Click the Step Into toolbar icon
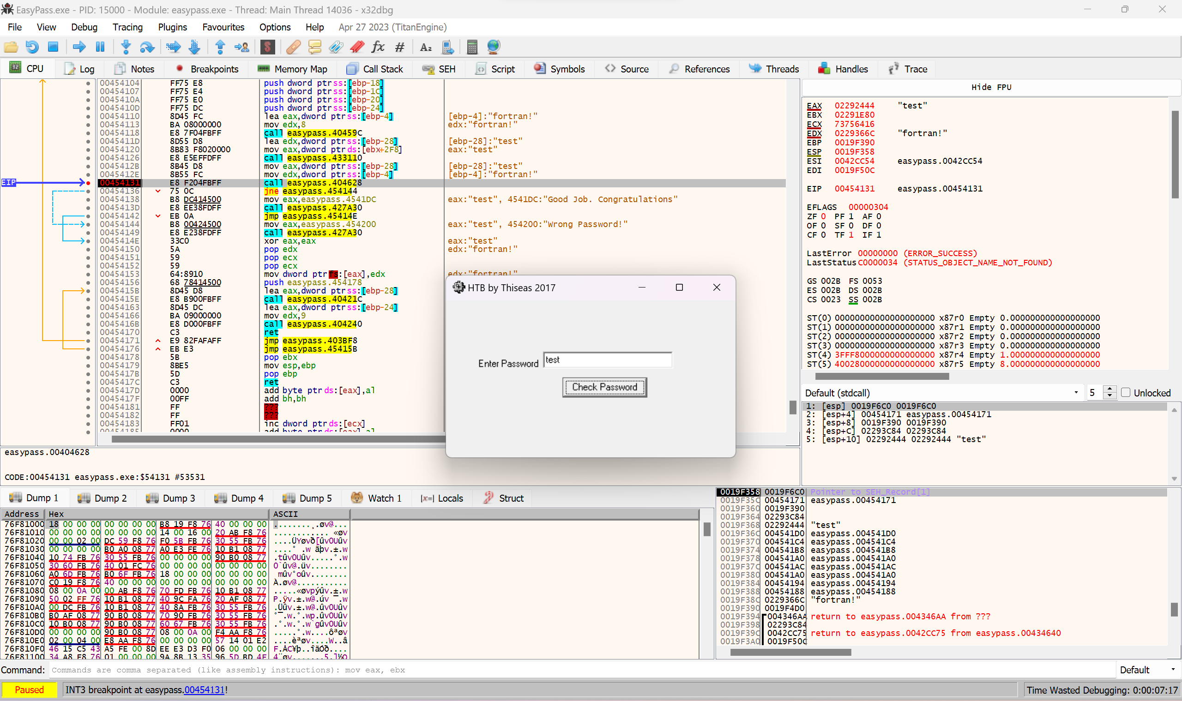 pos(126,47)
